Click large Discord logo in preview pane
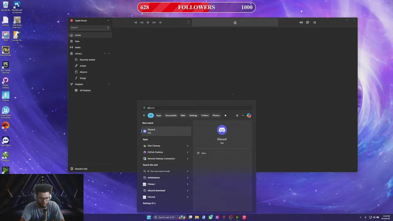This screenshot has height=221, width=393. tap(222, 130)
